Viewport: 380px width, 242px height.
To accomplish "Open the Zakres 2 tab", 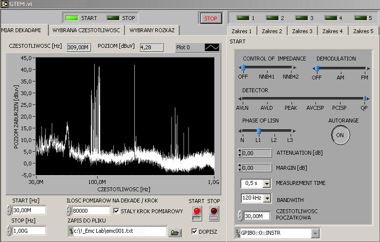I will tap(272, 31).
